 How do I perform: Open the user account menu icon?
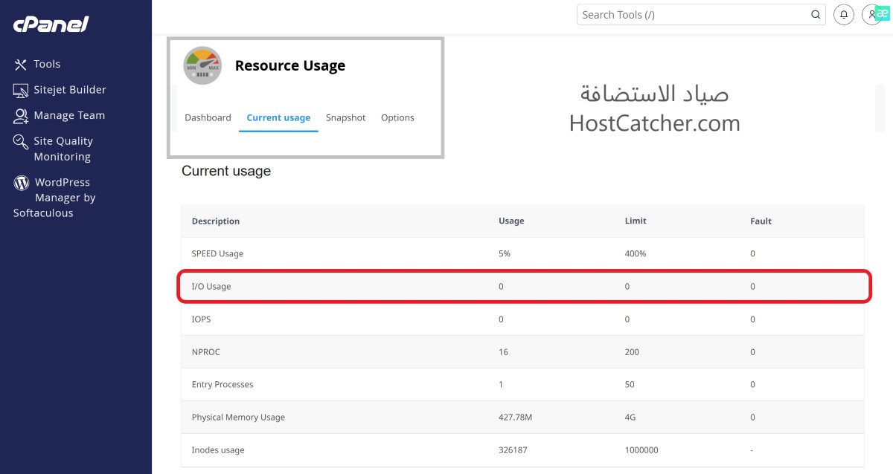click(871, 14)
